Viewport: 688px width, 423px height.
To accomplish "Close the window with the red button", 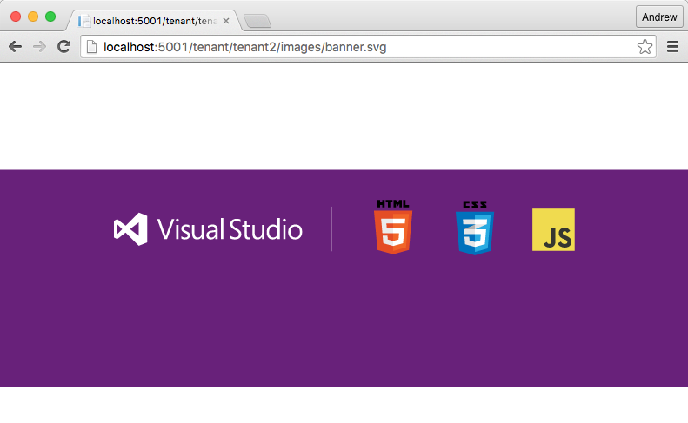I will pyautogui.click(x=16, y=17).
